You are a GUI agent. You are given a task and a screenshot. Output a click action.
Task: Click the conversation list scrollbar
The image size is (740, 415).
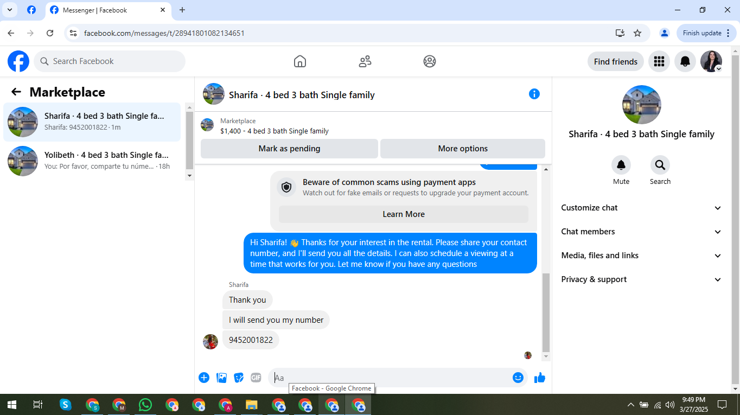[x=189, y=141]
